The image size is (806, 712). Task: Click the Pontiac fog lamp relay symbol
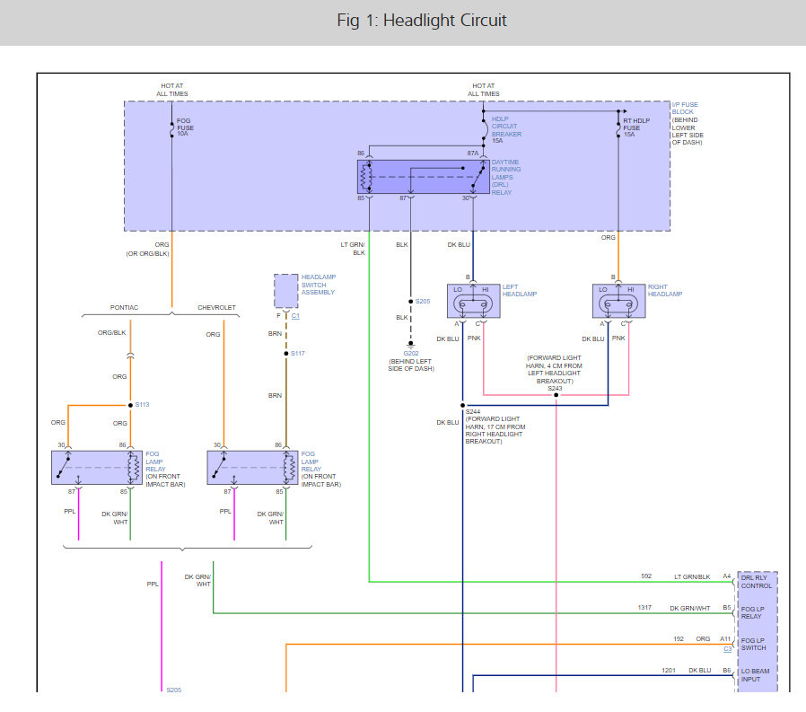click(97, 468)
